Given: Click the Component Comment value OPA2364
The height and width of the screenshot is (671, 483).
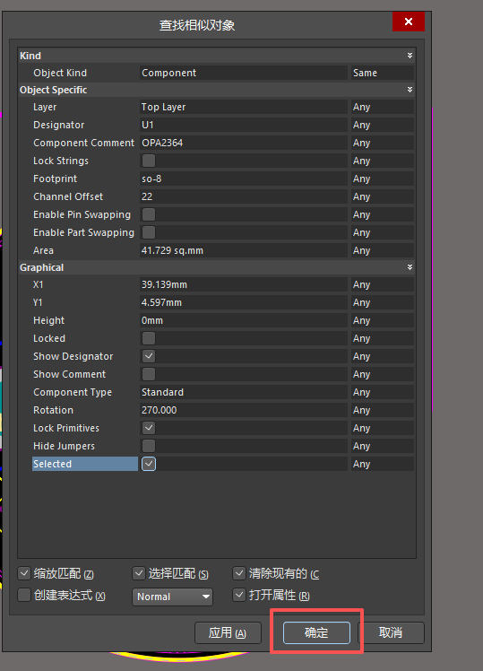Looking at the screenshot, I should [243, 143].
